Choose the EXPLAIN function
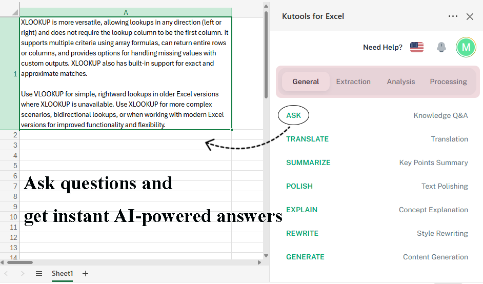Image resolution: width=483 pixels, height=284 pixels. point(301,210)
